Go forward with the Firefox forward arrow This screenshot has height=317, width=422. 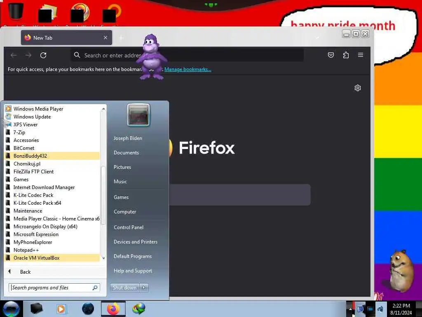click(x=28, y=55)
